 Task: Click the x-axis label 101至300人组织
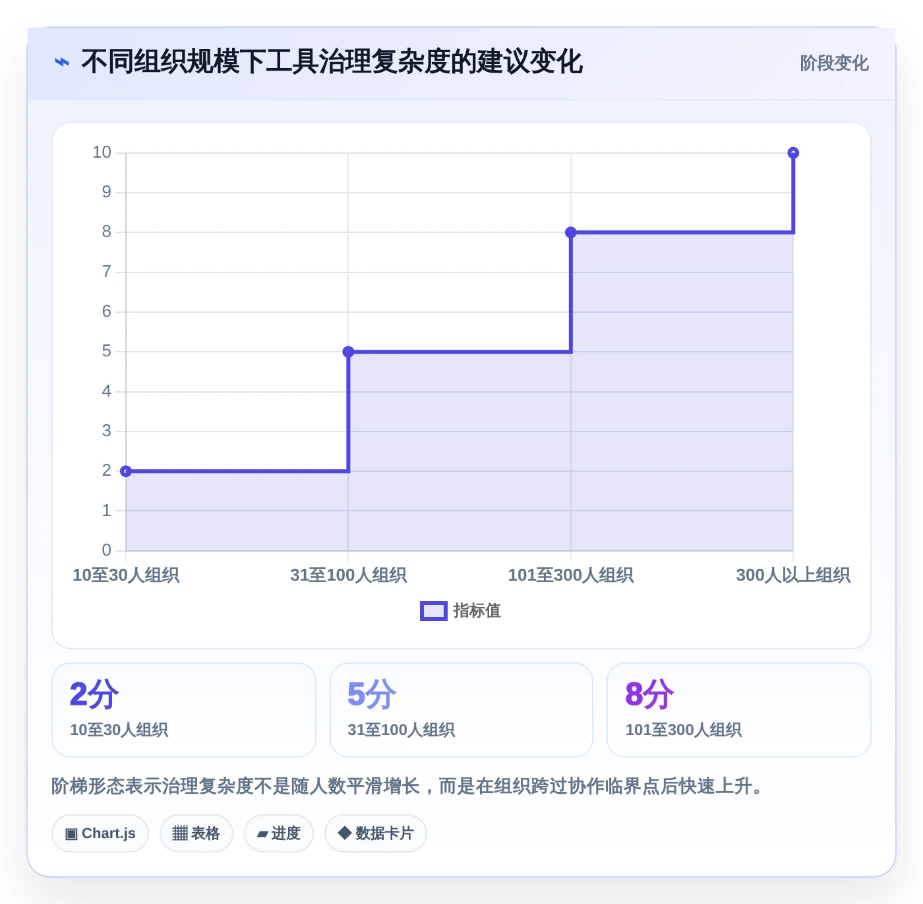tap(571, 575)
